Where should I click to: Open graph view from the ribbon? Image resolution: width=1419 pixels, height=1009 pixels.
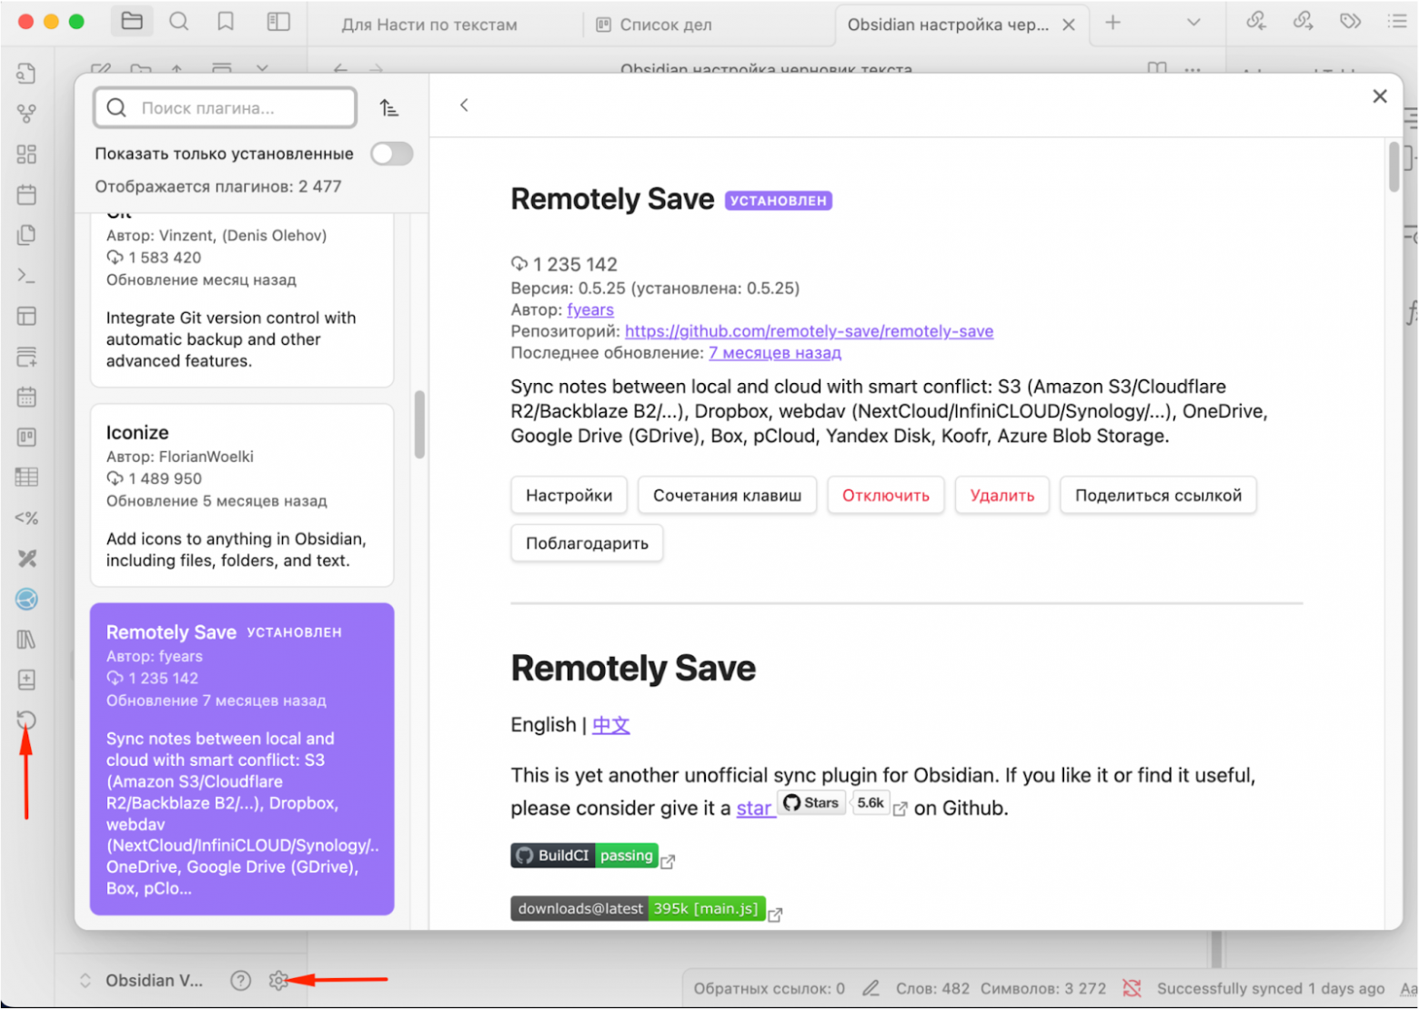(26, 114)
